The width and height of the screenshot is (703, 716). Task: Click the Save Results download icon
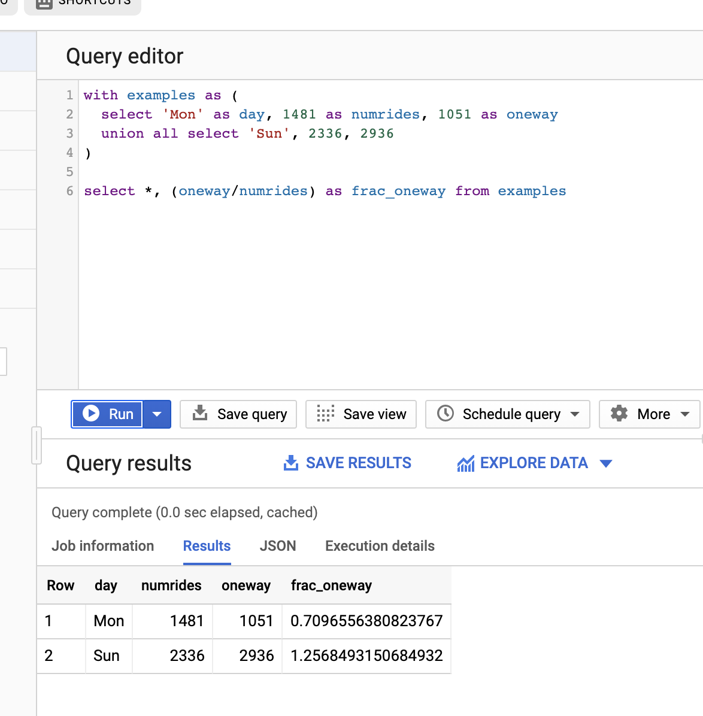click(x=290, y=462)
